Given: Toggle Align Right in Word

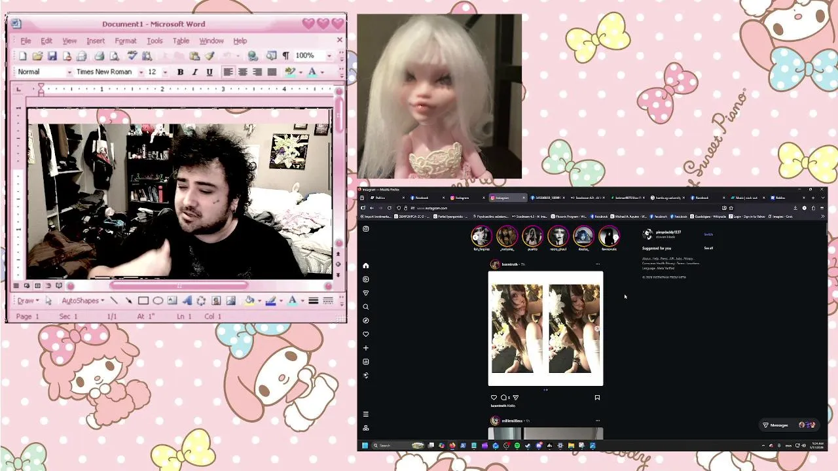Looking at the screenshot, I should (257, 72).
